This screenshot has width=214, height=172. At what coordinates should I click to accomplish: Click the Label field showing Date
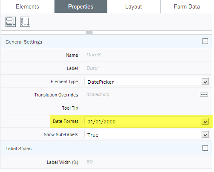(x=148, y=68)
